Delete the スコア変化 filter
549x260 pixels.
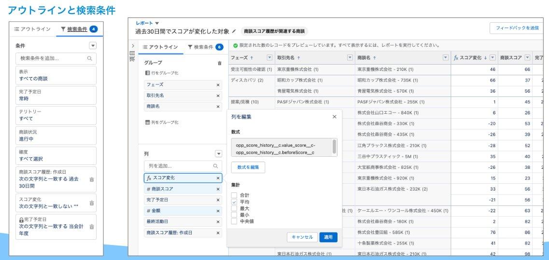(92, 203)
